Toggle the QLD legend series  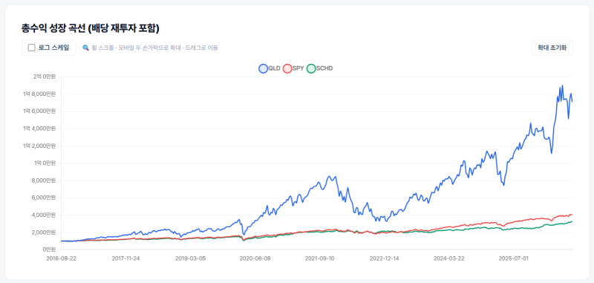tap(270, 68)
